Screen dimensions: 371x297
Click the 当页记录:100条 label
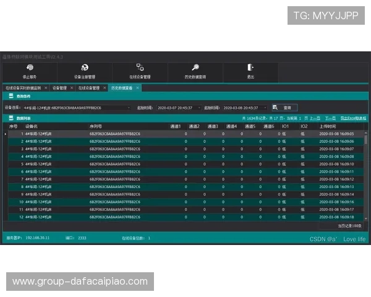coord(350,226)
